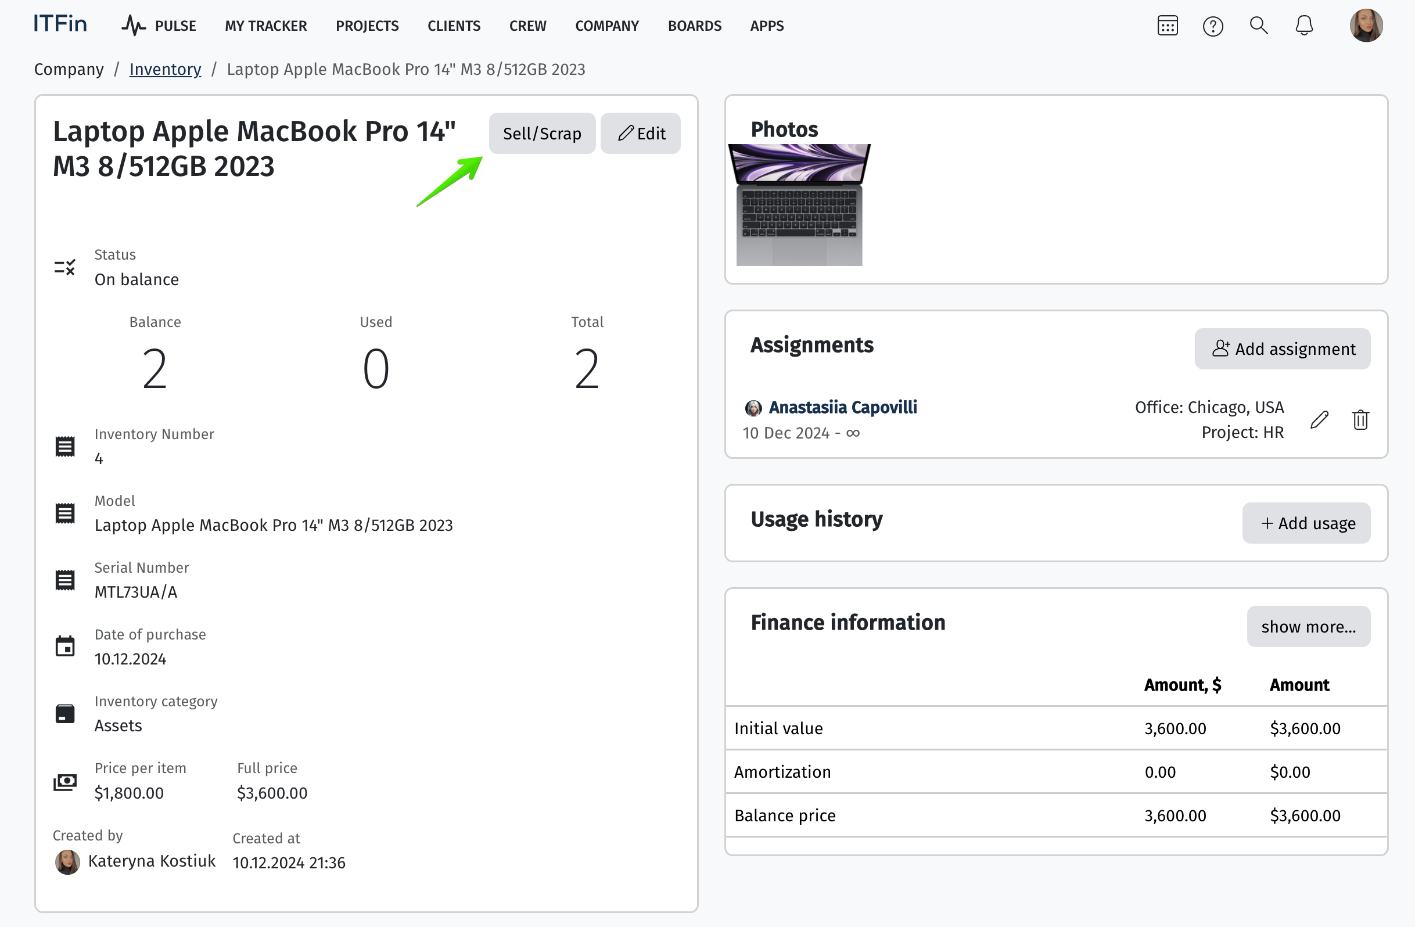
Task: Click full price $3,600.00
Action: tap(272, 793)
